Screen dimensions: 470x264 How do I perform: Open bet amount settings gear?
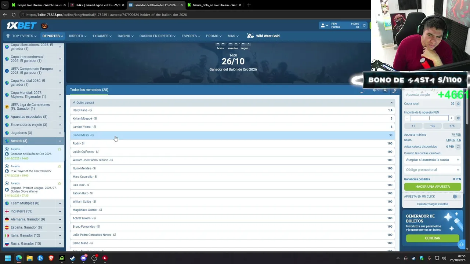tap(458, 118)
